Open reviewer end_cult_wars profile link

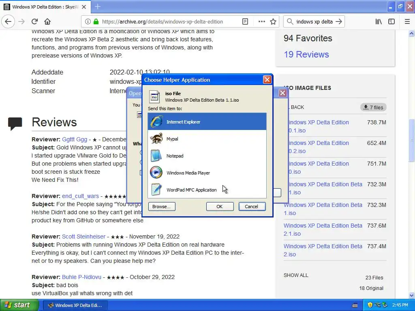click(80, 196)
